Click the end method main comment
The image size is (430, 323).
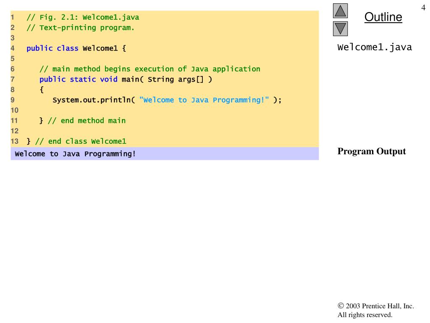tap(87, 121)
